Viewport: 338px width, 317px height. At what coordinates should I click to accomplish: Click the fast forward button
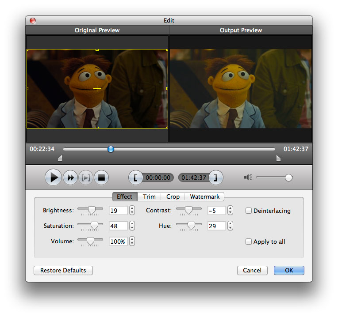70,178
